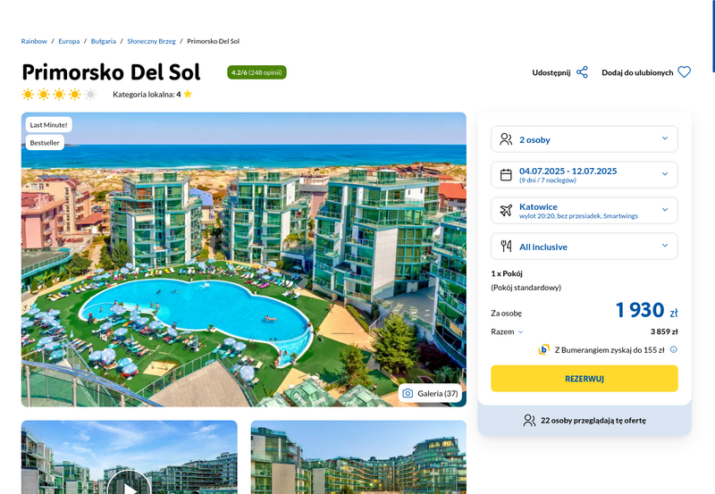Image resolution: width=715 pixels, height=494 pixels.
Task: Navigate to Słoneczny Brzeg breadcrumb
Action: coord(151,41)
